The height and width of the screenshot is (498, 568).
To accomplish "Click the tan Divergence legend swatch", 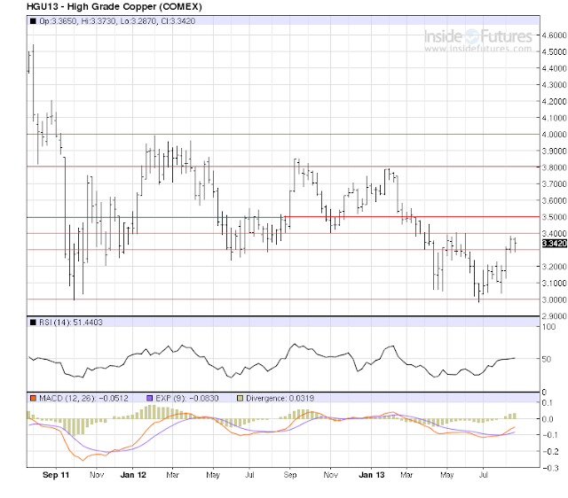I will pyautogui.click(x=240, y=398).
